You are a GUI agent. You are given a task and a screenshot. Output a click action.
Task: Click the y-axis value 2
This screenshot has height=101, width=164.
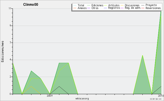pyautogui.click(x=10, y=77)
